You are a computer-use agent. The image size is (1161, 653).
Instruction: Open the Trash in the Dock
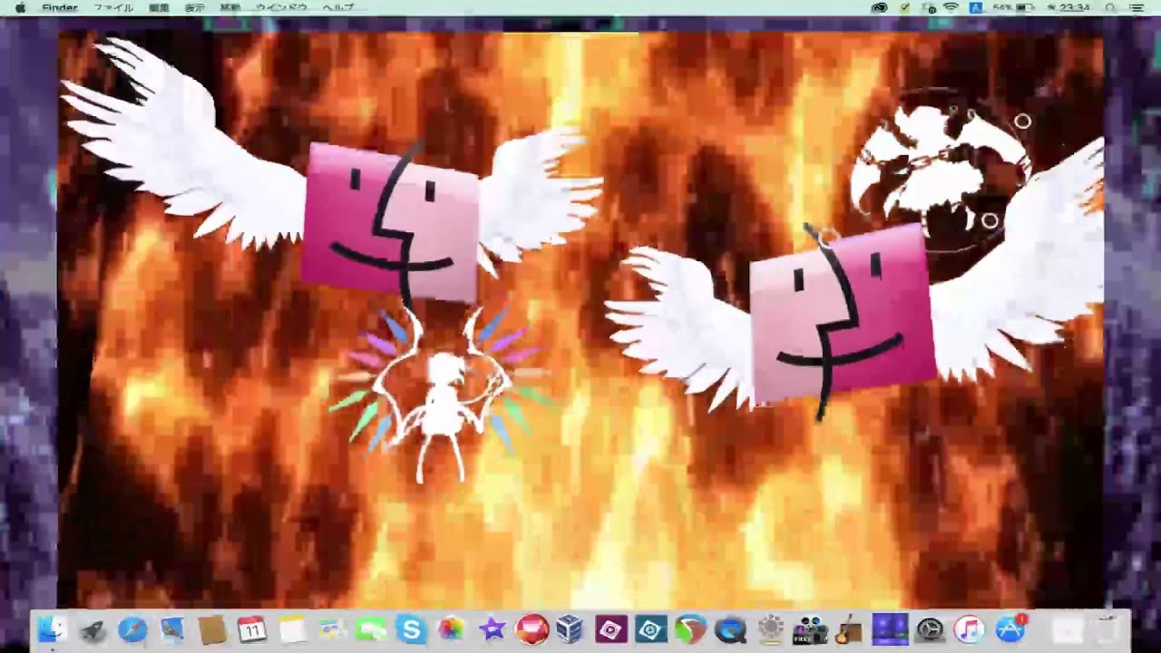pos(1107,629)
